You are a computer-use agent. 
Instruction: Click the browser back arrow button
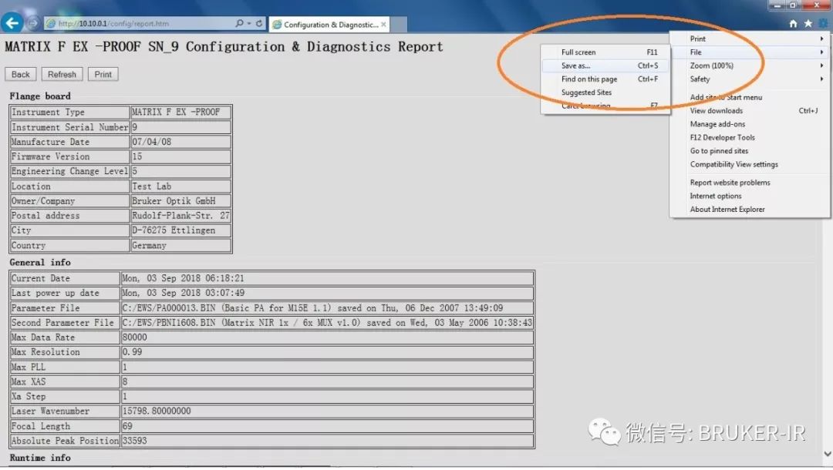tap(12, 23)
